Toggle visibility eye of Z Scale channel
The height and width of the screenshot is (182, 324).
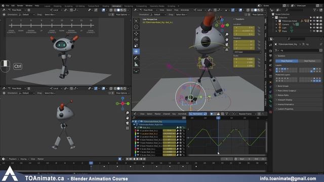[138, 155]
